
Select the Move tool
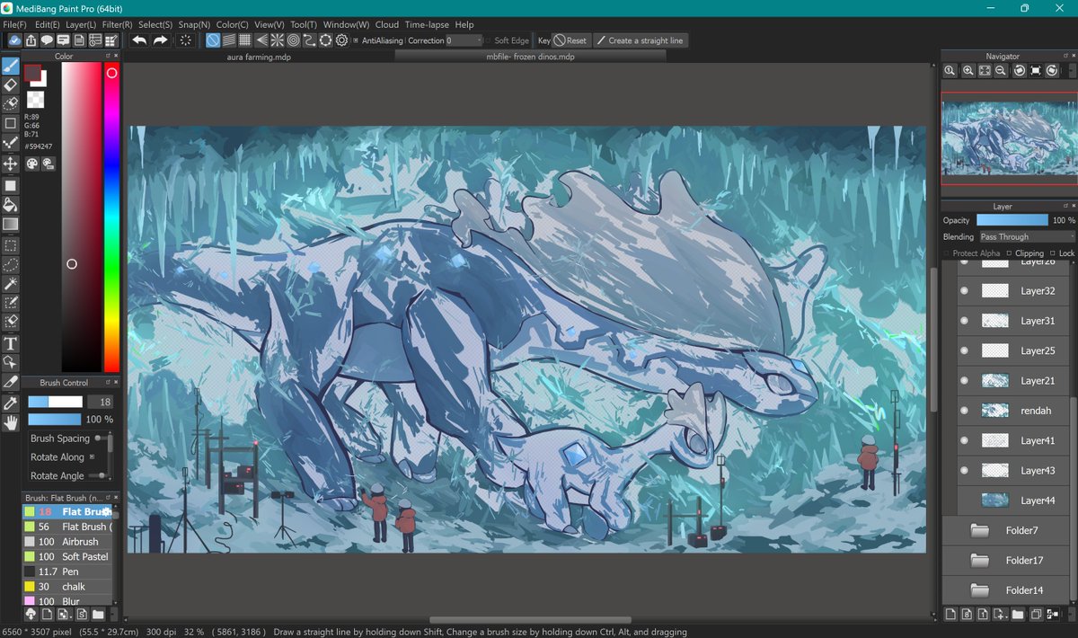click(x=11, y=164)
